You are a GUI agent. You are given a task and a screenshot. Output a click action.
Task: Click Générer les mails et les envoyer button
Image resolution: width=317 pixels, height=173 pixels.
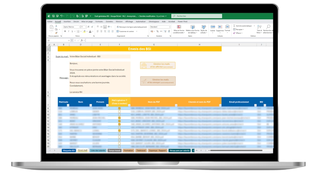click(158, 81)
